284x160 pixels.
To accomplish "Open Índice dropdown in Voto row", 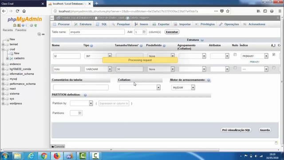I will [x=254, y=69].
